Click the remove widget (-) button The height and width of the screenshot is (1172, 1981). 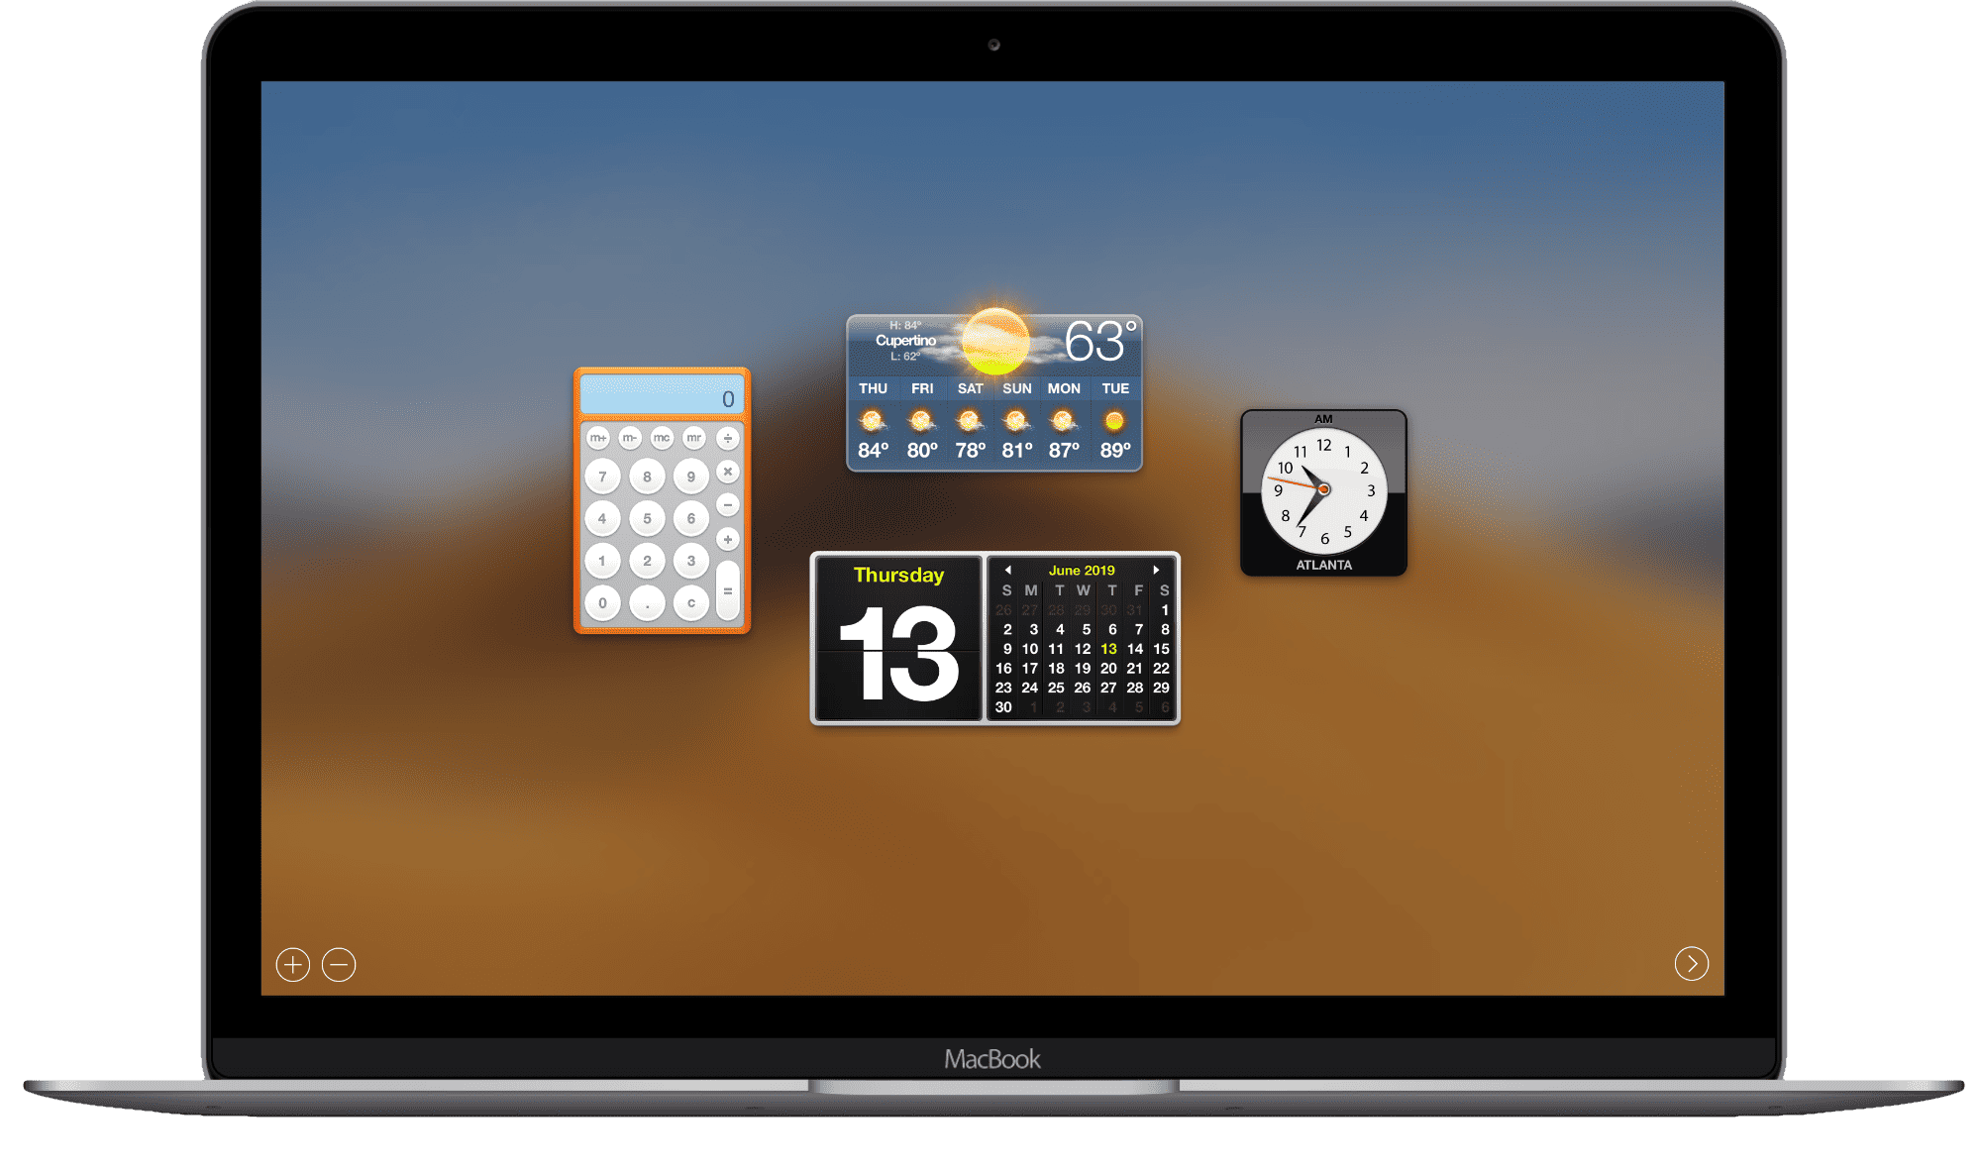click(x=341, y=966)
